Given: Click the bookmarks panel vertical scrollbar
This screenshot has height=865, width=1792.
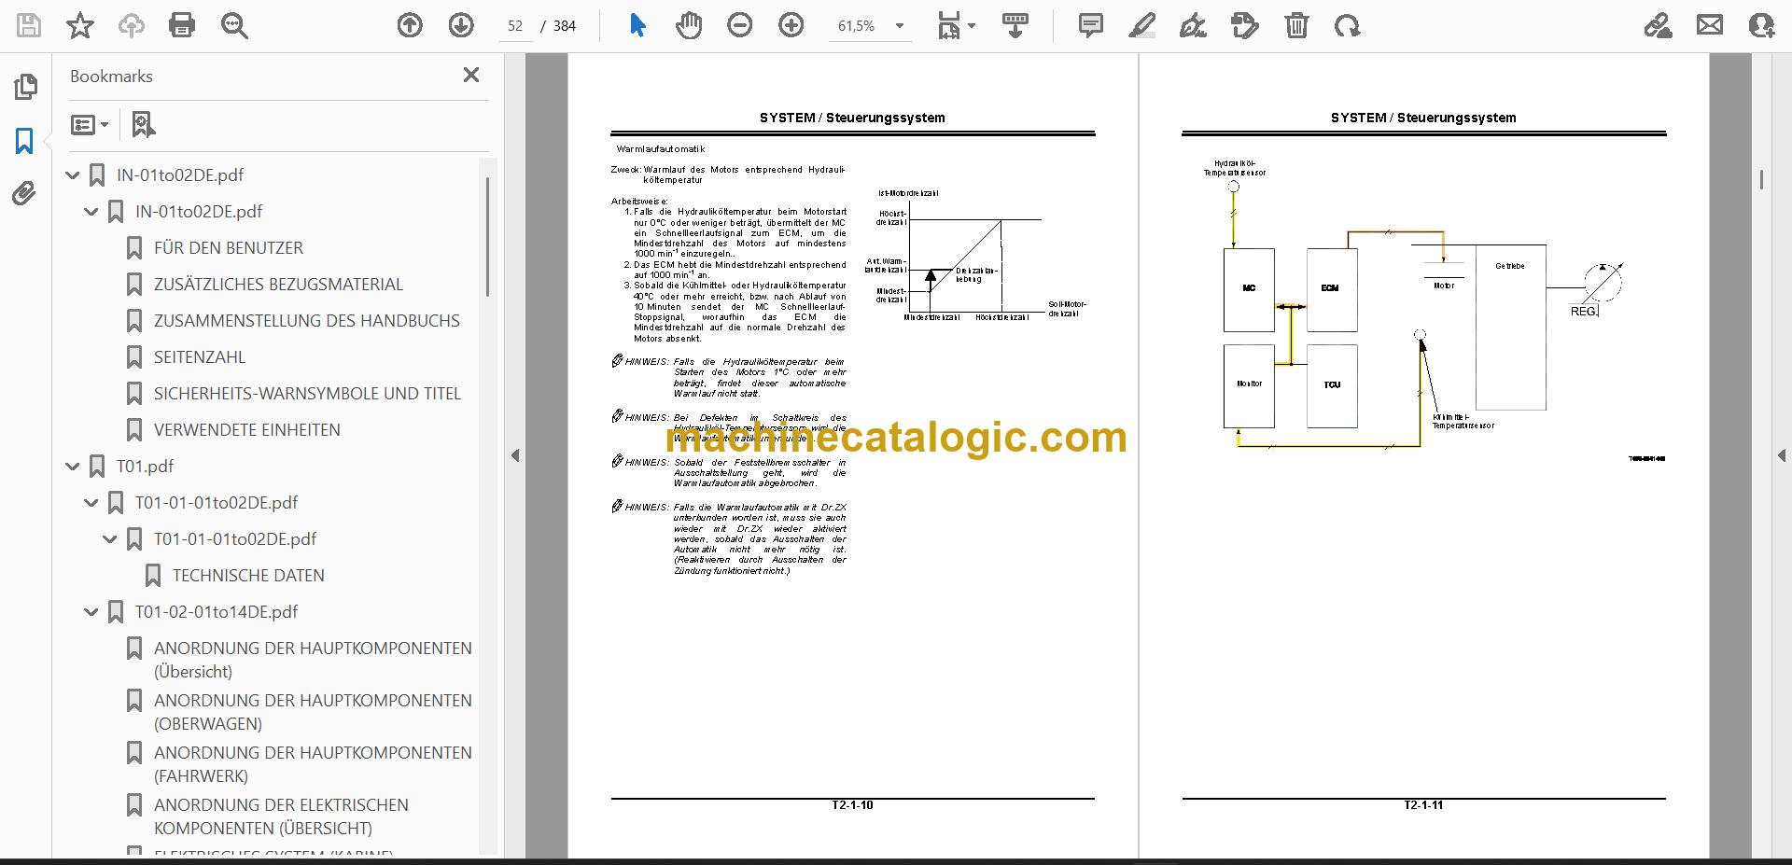Looking at the screenshot, I should [487, 237].
